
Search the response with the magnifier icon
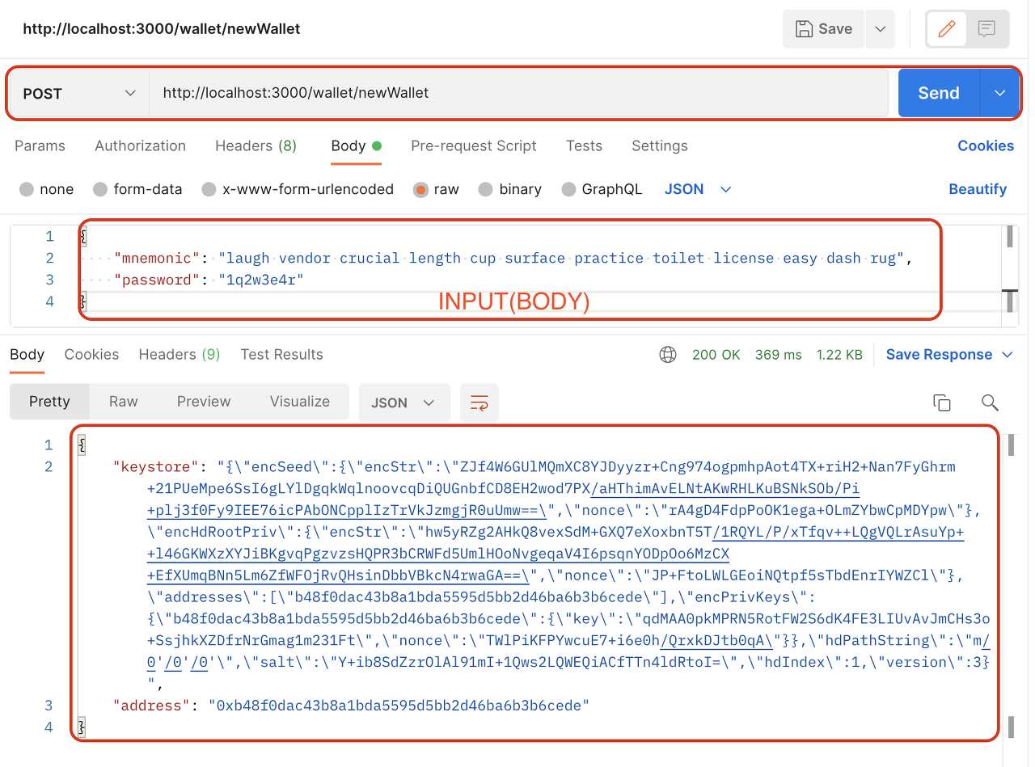coord(990,402)
